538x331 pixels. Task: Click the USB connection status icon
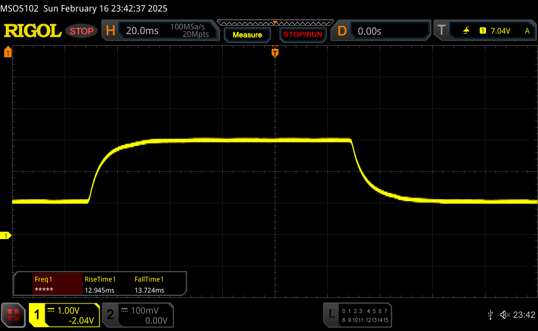pyautogui.click(x=490, y=315)
